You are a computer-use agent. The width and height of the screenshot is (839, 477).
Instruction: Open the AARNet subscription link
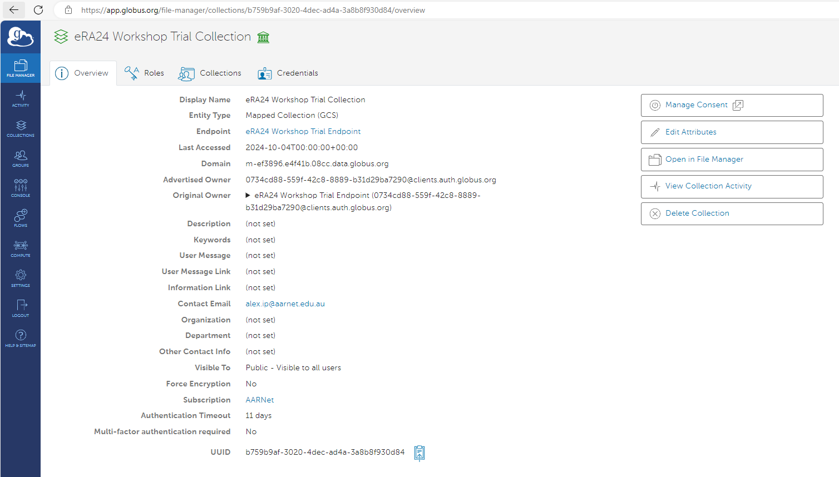tap(260, 400)
